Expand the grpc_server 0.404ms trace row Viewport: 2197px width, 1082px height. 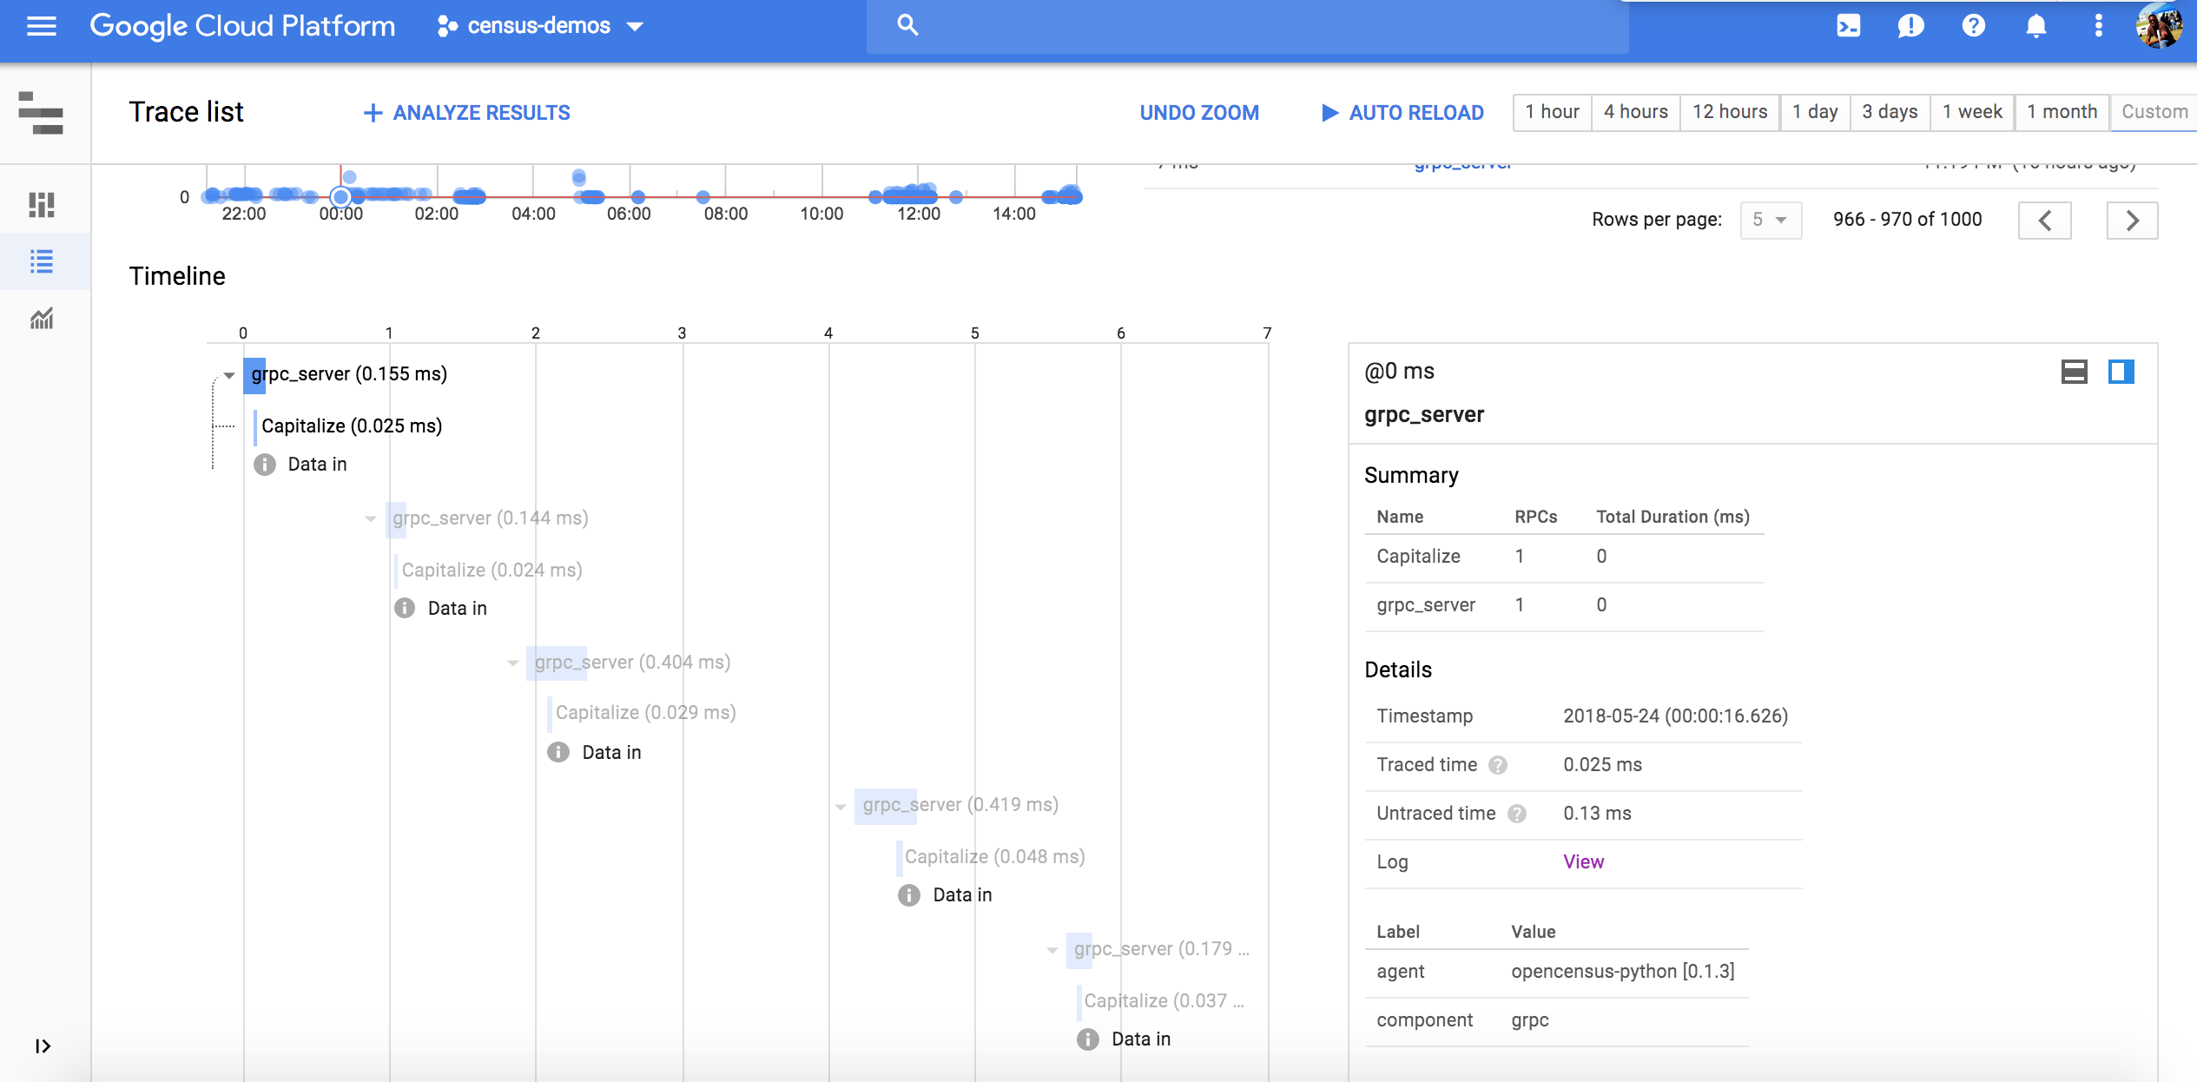pos(510,662)
